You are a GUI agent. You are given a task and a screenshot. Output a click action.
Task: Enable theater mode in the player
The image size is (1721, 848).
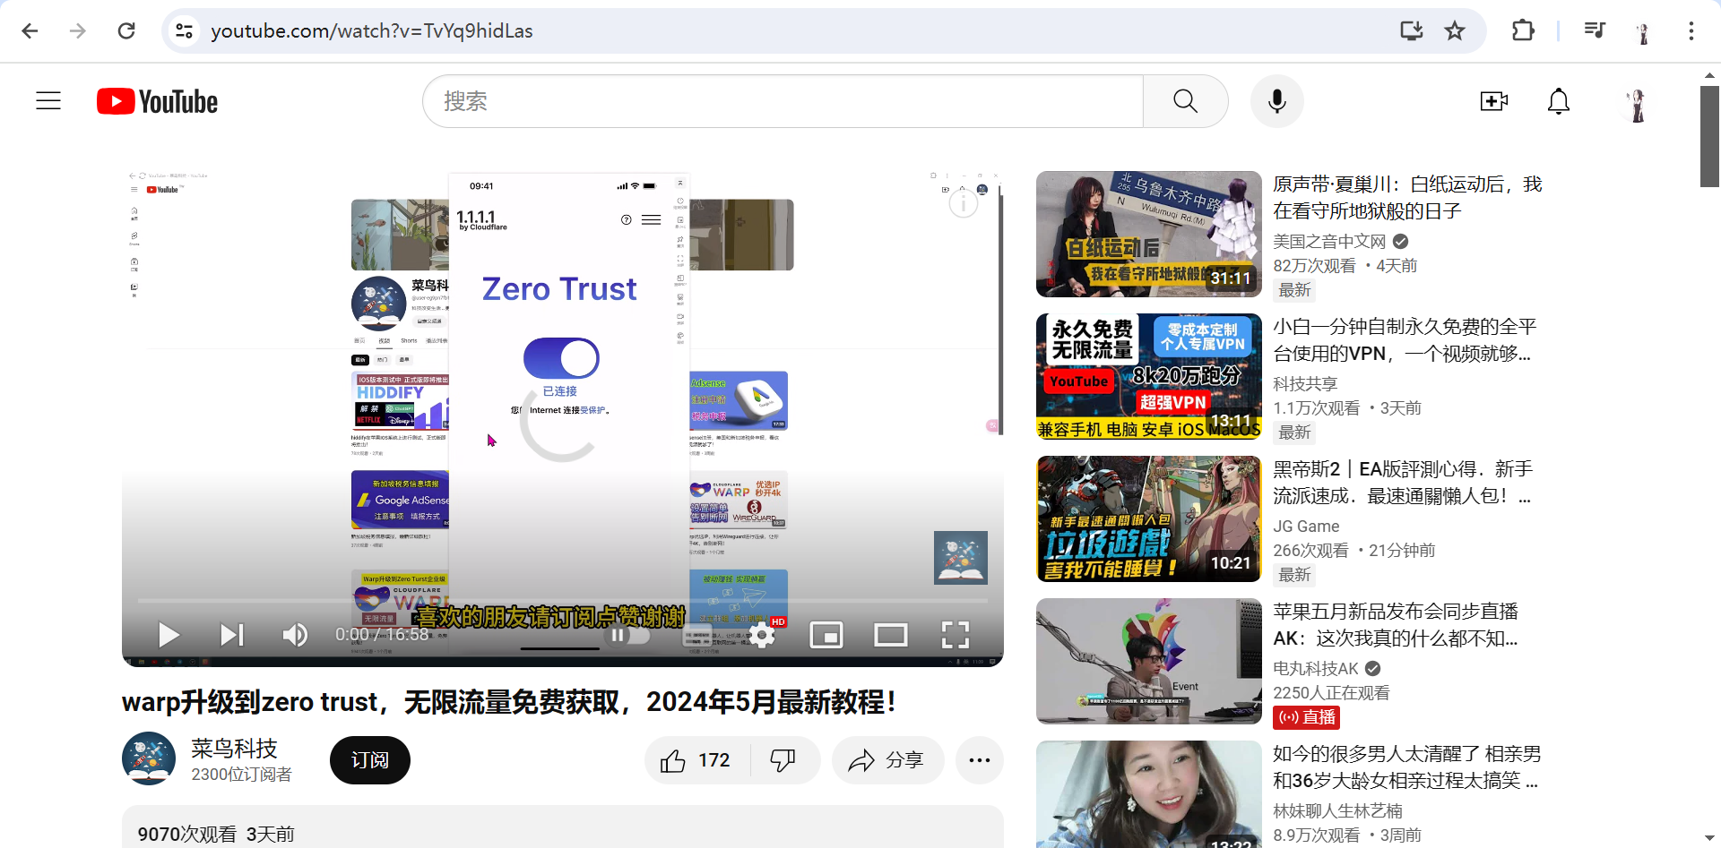coord(892,635)
